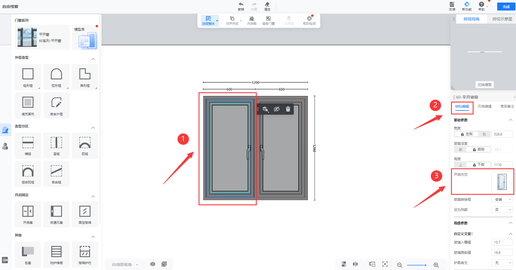
Task: Insert 固定玻璃 fixed glass
Action: 85,214
